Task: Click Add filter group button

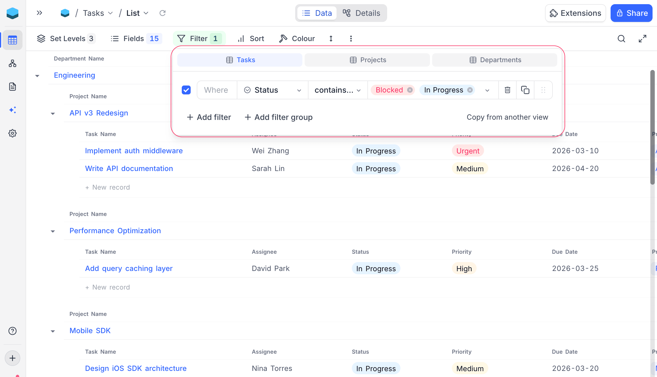Action: [x=278, y=117]
